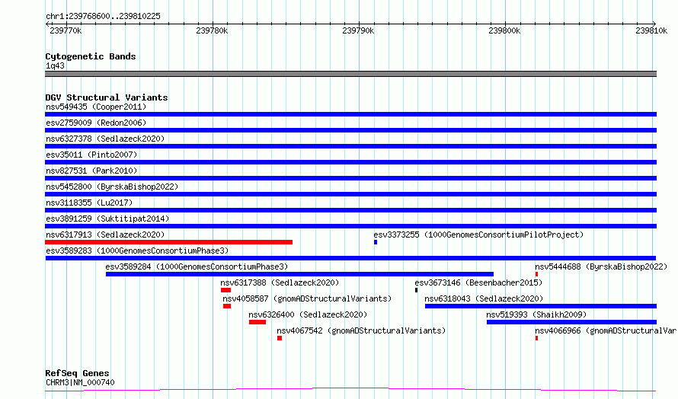Click the esv3373255 1000GenomesConsortiumPilotProject label
The width and height of the screenshot is (678, 399).
click(x=478, y=235)
